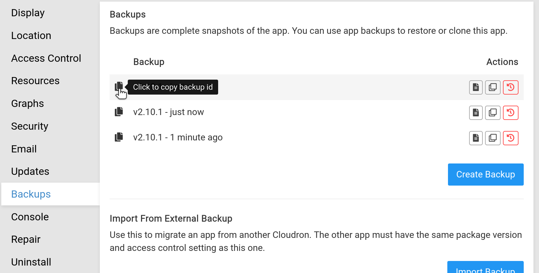Viewport: 539px width, 273px height.
Task: Clone from the '1 minute ago' backup
Action: coord(493,138)
